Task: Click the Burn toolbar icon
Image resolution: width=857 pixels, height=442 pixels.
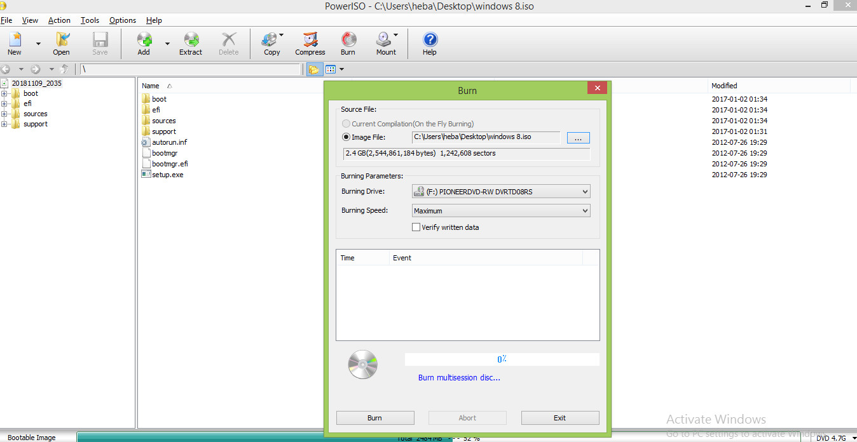Action: tap(348, 44)
